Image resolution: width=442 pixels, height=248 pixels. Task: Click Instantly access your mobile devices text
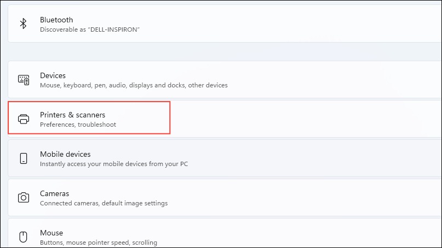click(113, 164)
